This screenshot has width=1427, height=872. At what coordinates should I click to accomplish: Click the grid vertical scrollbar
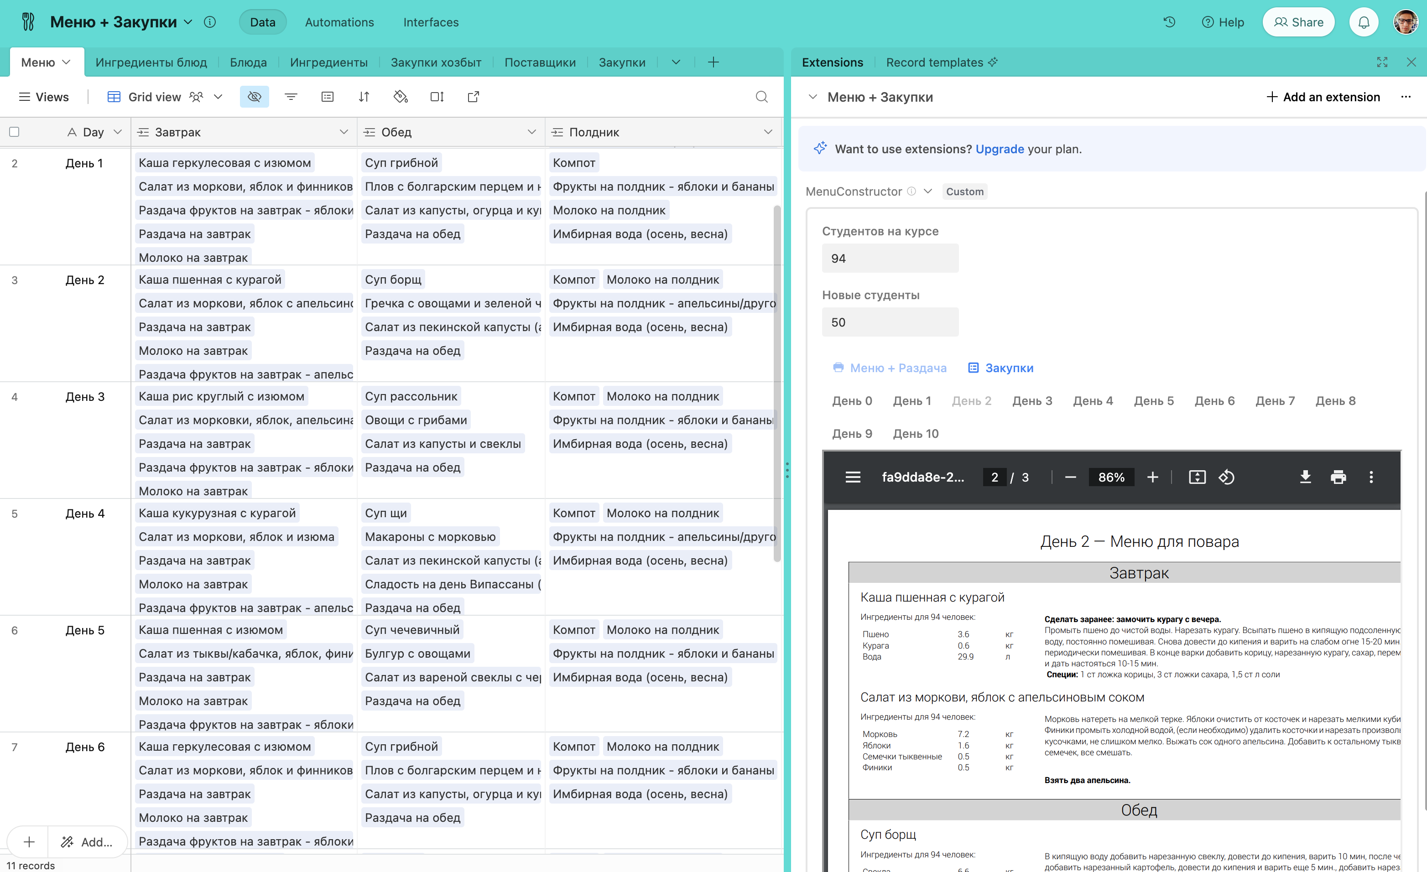[777, 383]
